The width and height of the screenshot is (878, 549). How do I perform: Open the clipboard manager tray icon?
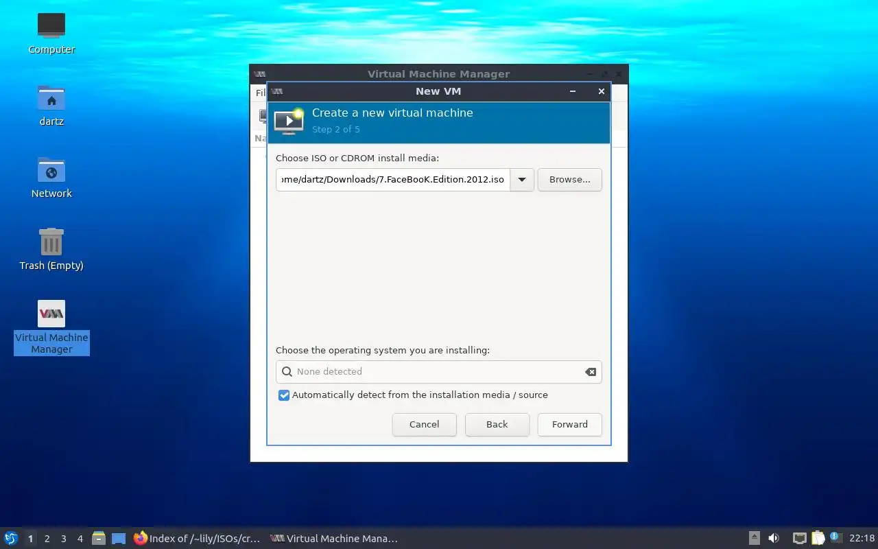pyautogui.click(x=818, y=538)
